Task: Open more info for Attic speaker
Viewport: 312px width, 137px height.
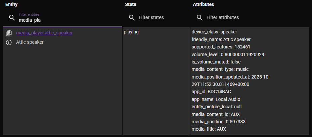Action: [9, 42]
